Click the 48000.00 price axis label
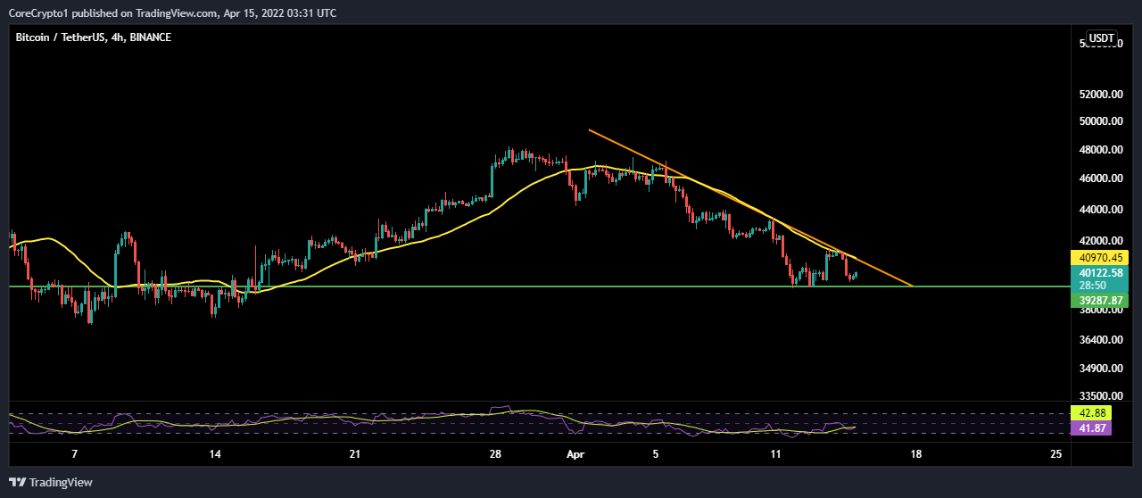The height and width of the screenshot is (498, 1142). 1100,150
